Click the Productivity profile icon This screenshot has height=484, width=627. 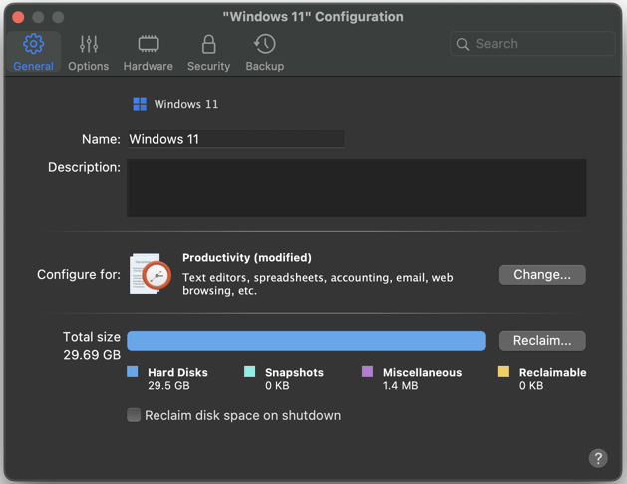point(151,274)
